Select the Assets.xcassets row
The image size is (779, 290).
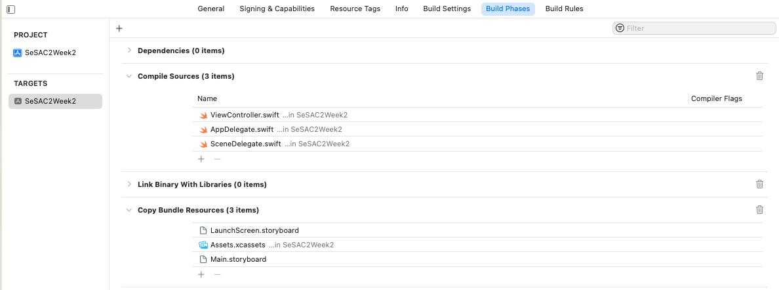[477, 245]
